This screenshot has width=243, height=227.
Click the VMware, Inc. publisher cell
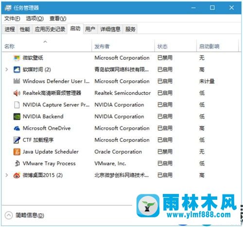[110, 163]
